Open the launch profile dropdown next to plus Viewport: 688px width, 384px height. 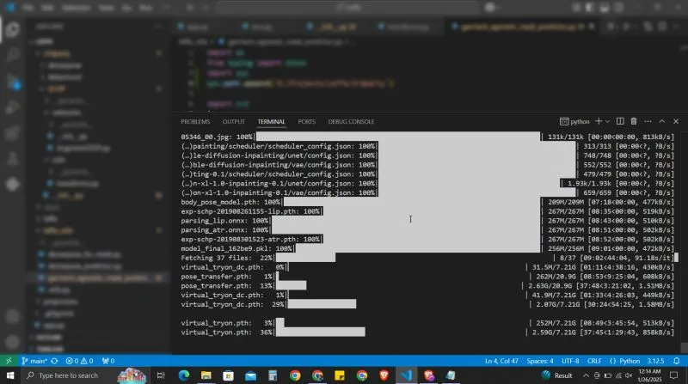609,122
